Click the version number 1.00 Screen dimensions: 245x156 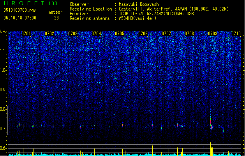tap(53, 4)
